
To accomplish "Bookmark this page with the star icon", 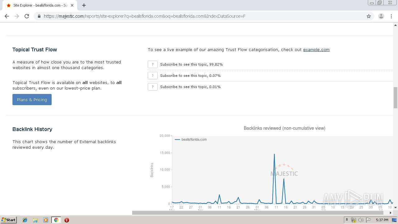I will coord(369,16).
